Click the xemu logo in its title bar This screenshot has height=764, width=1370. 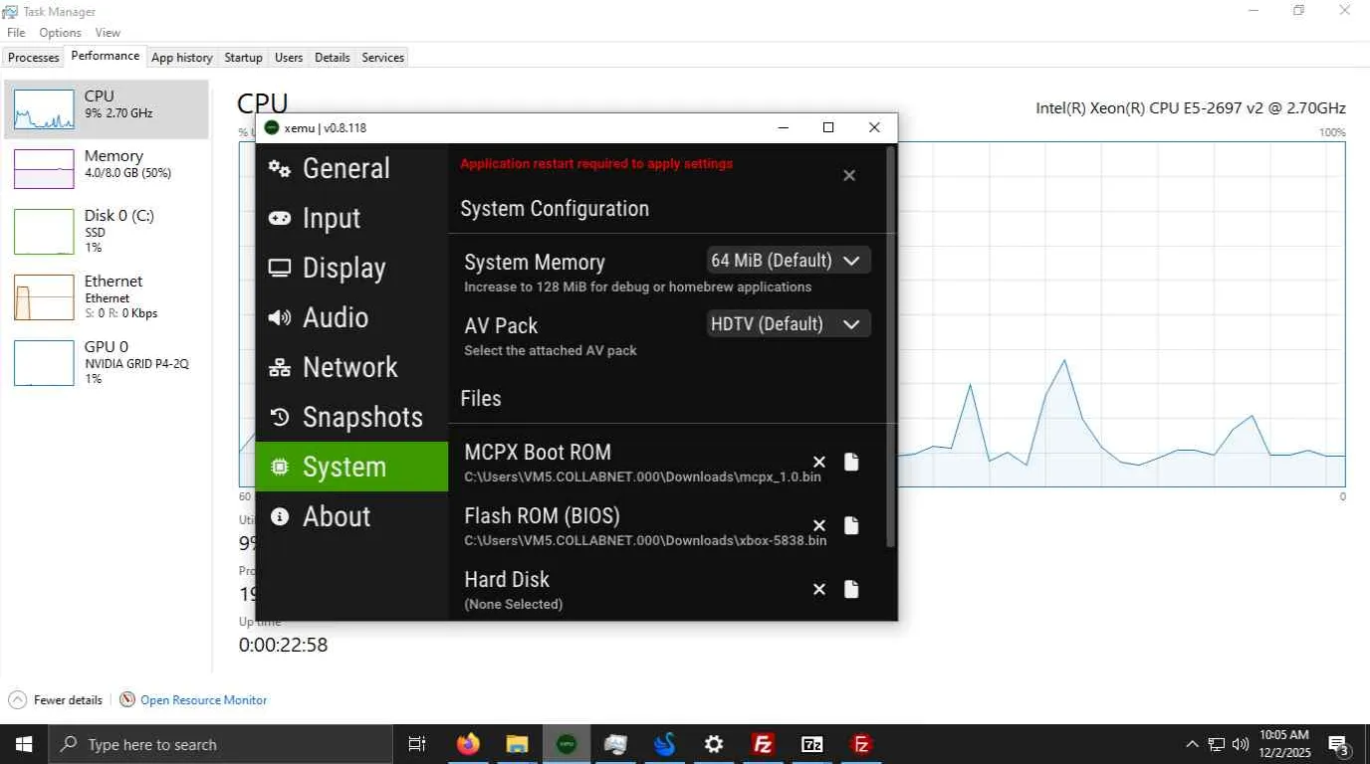272,127
